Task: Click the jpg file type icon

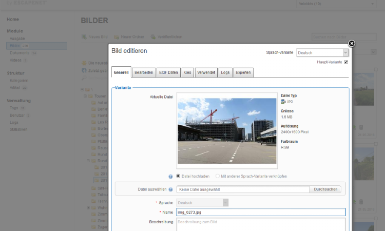Action: (283, 102)
